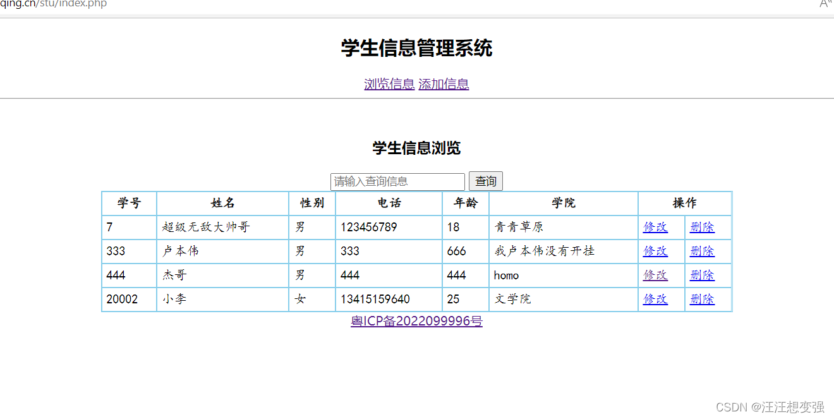
Task: Click the college cell 文学院
Action: [x=564, y=300]
